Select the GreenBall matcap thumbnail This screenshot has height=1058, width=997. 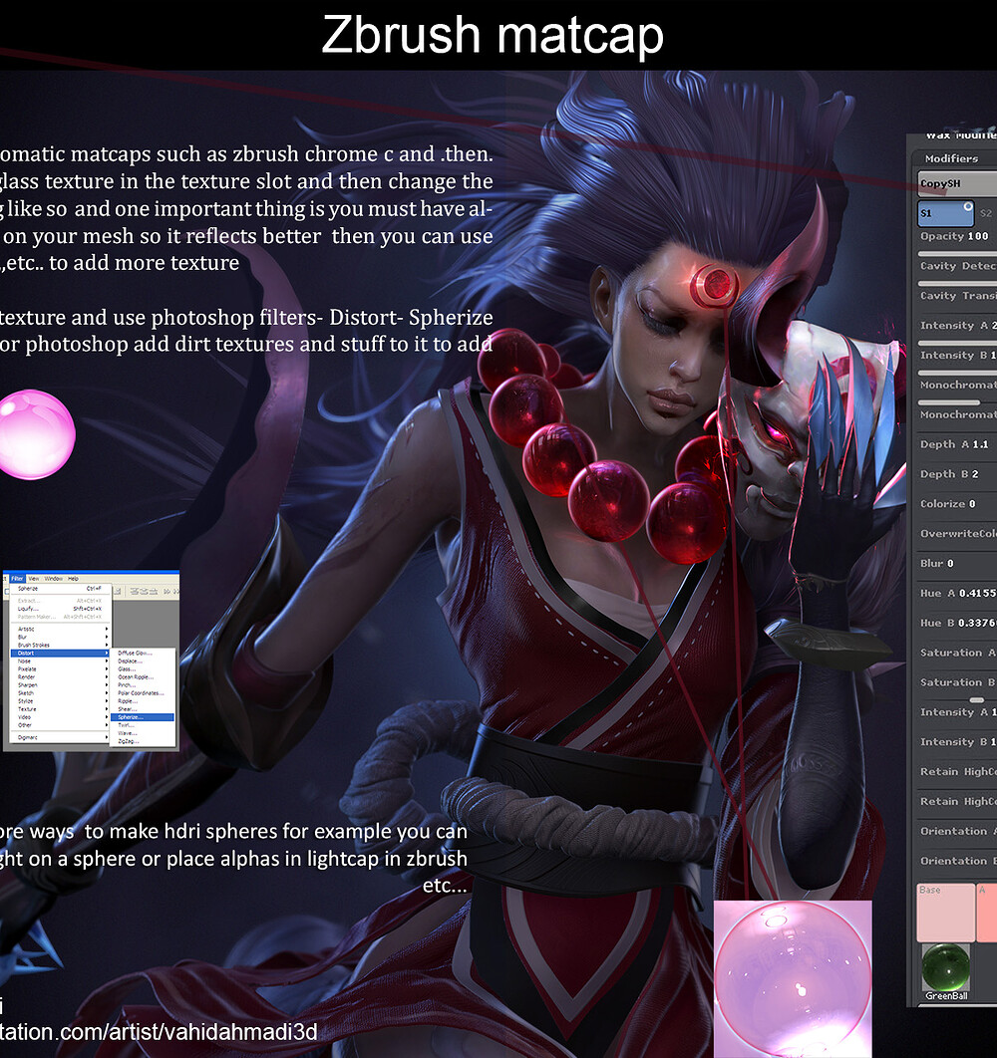point(946,972)
